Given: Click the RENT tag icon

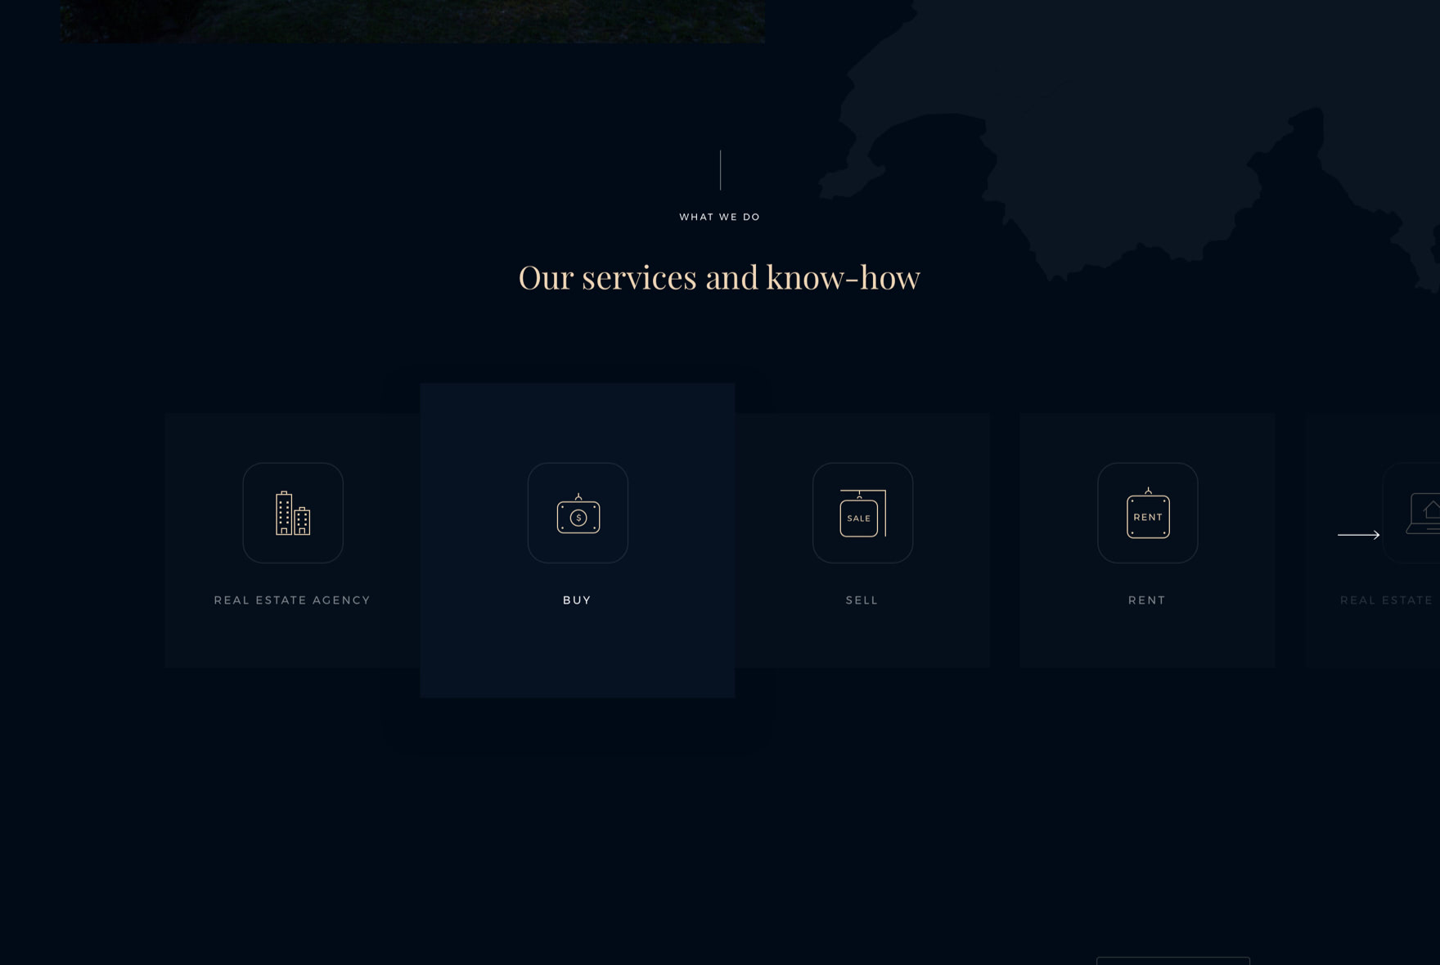Looking at the screenshot, I should coord(1147,514).
